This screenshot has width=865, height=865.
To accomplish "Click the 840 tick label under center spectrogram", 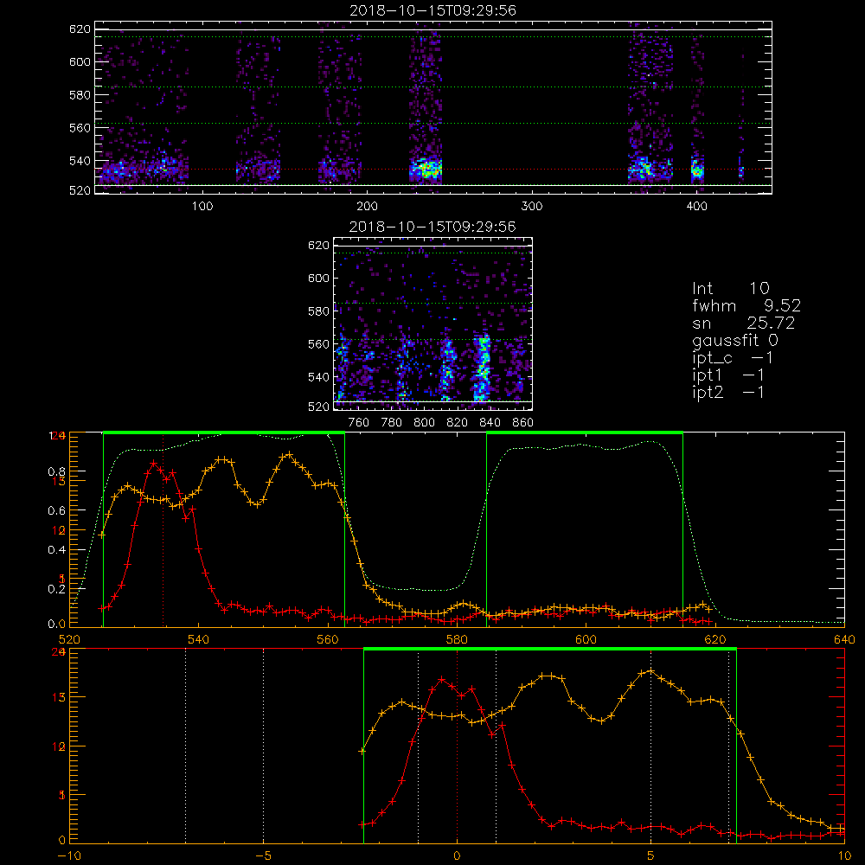I will (490, 423).
